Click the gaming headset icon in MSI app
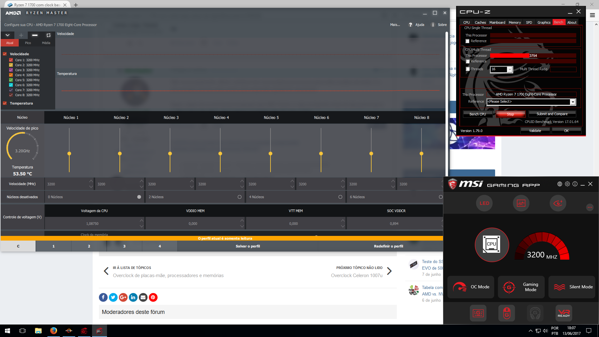Screen dimensions: 599x337 (x=535, y=313)
